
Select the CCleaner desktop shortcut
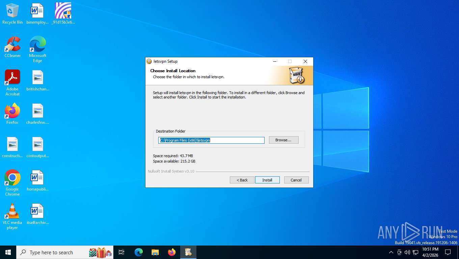click(12, 47)
